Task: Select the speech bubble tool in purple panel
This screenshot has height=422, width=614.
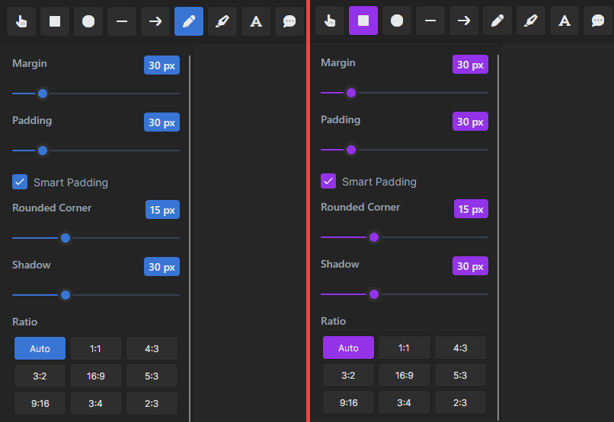Action: point(598,21)
